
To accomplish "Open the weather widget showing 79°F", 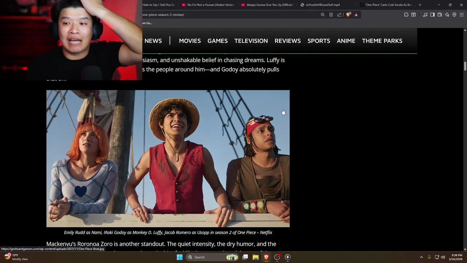I will point(16,257).
